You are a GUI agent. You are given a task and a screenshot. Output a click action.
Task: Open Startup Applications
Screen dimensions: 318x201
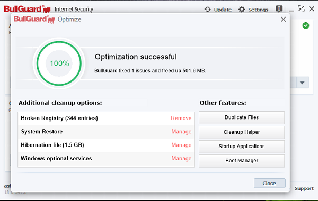coord(242,147)
